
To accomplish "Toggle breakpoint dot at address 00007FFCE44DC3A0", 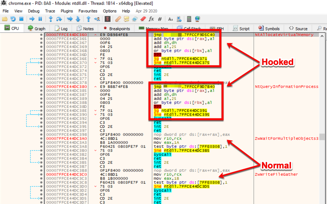I will [41, 138].
